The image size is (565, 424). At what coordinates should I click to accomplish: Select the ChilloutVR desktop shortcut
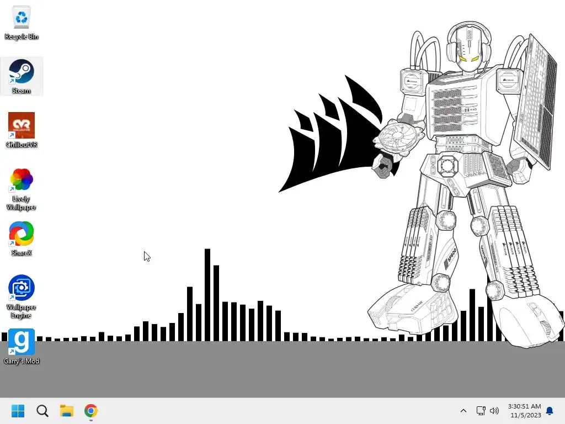[x=22, y=130]
